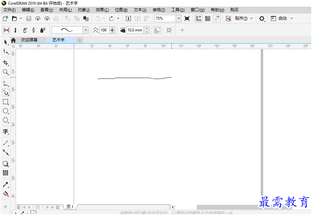Viewport: 313px width, 216px height.
Task: Expand the Open folder dropdown arrow
Action: [x=21, y=19]
